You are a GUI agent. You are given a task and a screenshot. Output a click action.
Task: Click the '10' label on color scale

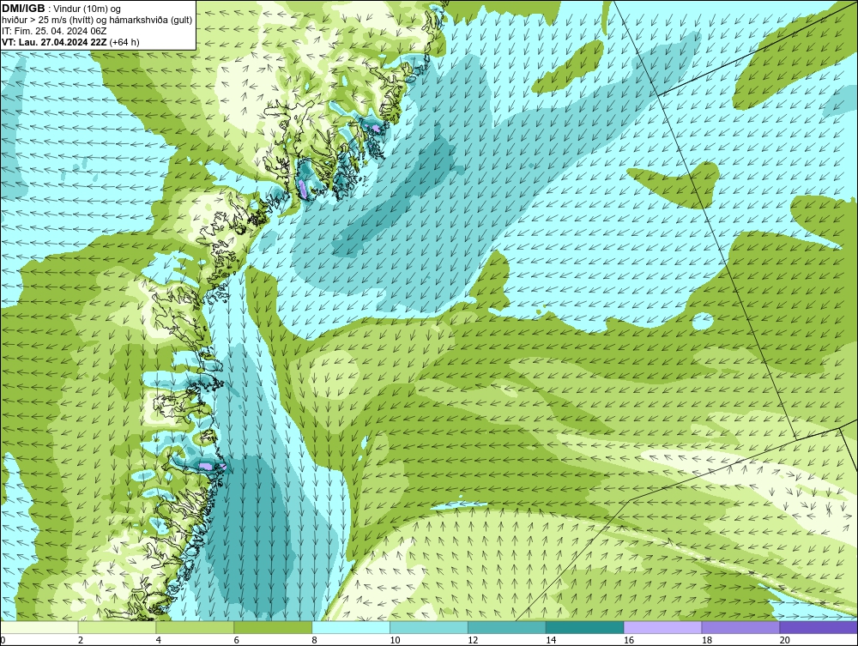coord(395,640)
